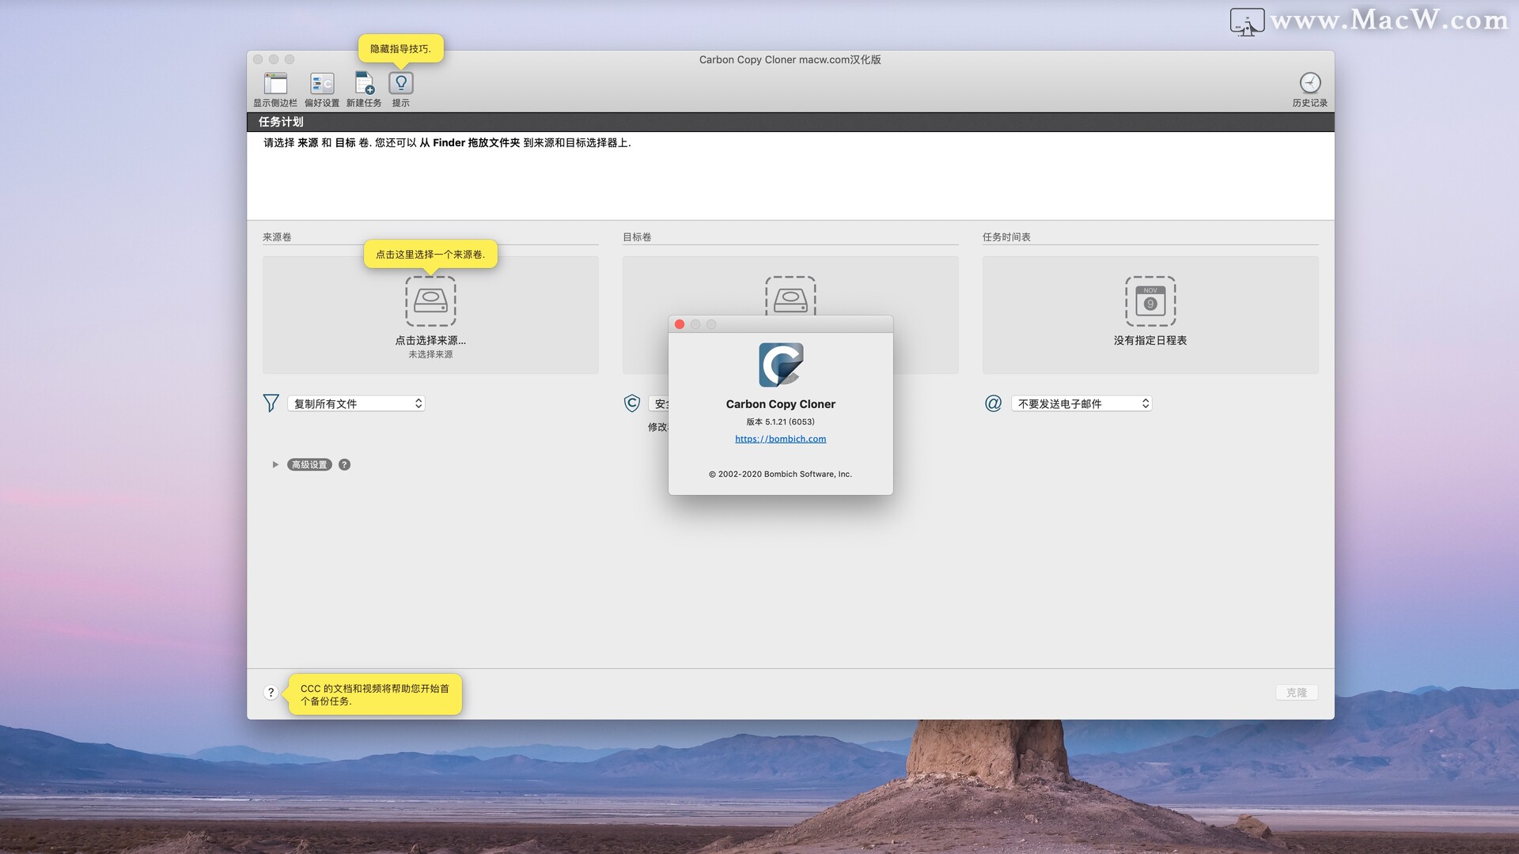Click the version text 版本 5.1.21 (6053)
Viewport: 1519px width, 854px height.
[780, 421]
